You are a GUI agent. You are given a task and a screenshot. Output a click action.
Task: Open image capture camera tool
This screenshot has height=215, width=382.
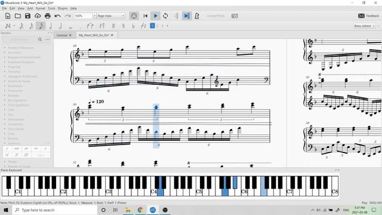click(x=235, y=16)
